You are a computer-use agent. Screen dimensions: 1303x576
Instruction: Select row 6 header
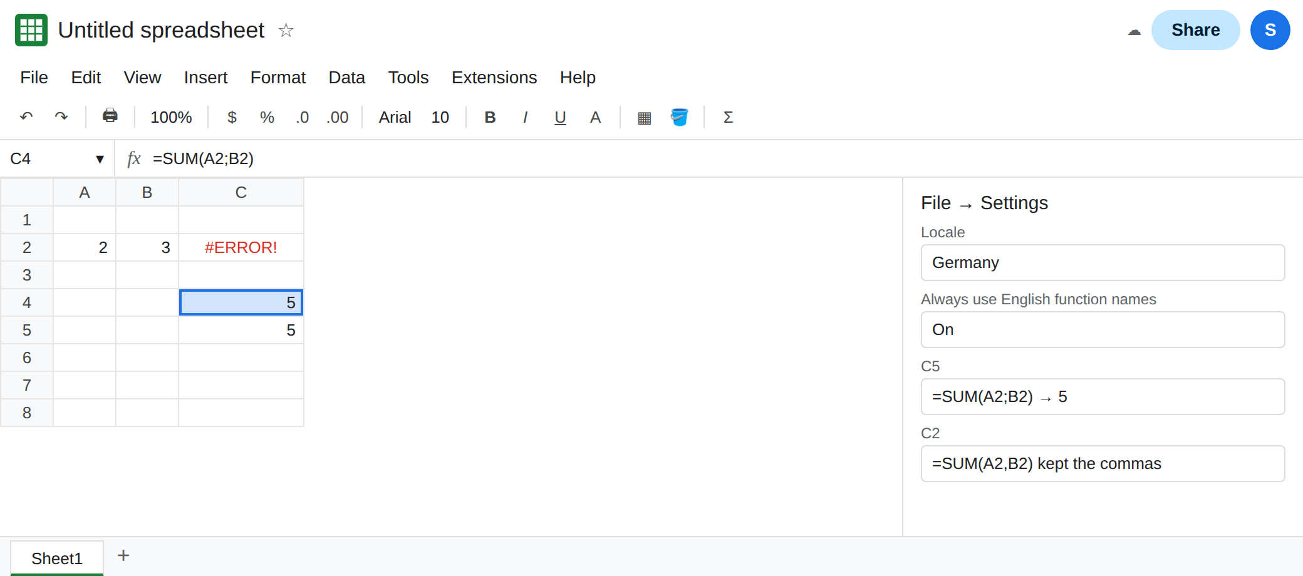(27, 357)
